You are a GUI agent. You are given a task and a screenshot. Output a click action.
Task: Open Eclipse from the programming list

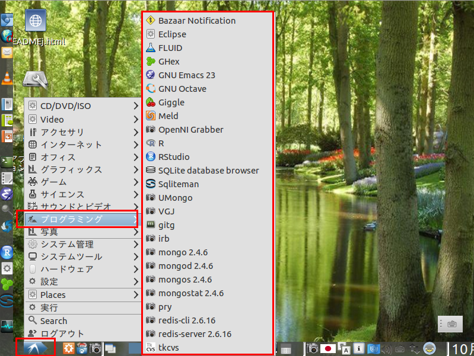(x=208, y=34)
